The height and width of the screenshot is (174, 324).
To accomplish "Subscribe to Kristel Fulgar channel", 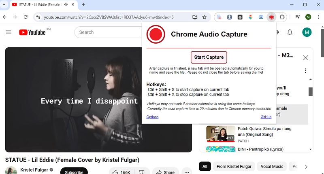I will (74, 172).
